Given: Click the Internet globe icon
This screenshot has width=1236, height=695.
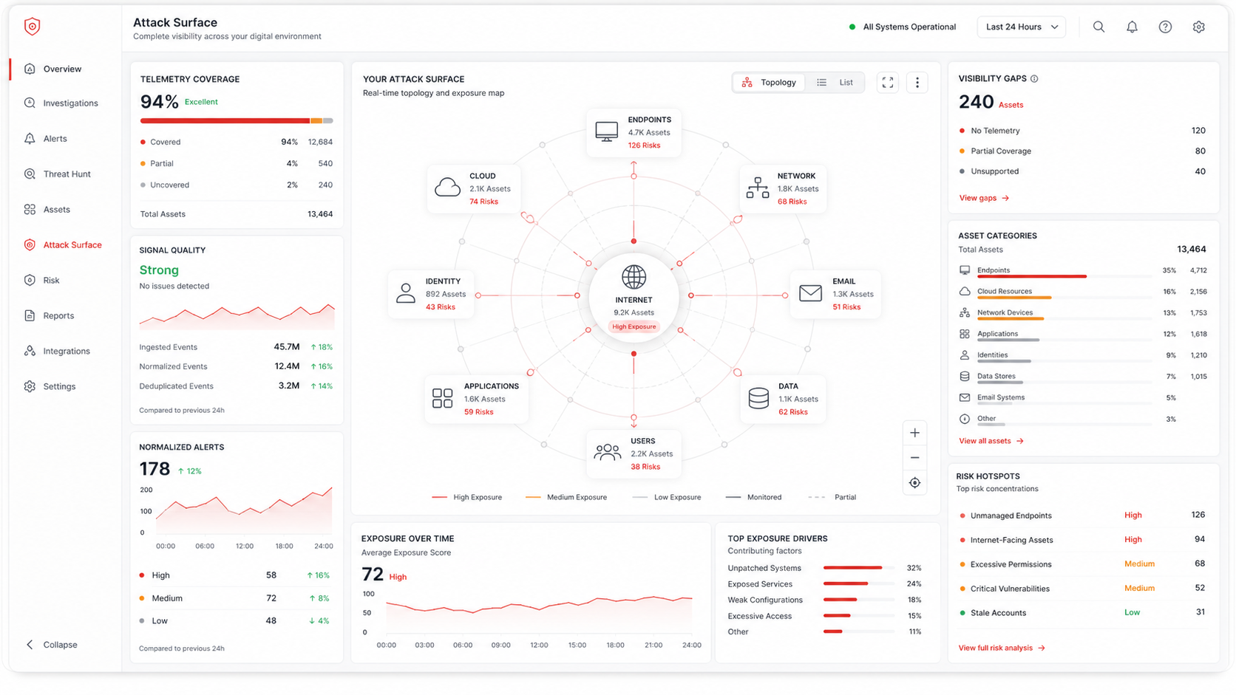Looking at the screenshot, I should (634, 278).
